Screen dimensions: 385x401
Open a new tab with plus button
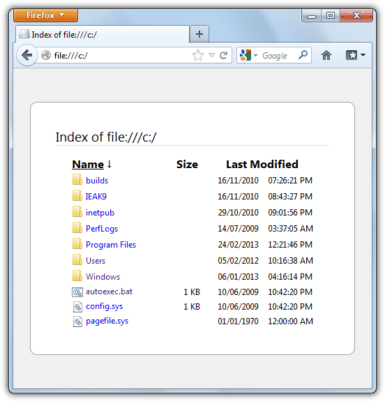[x=199, y=34]
